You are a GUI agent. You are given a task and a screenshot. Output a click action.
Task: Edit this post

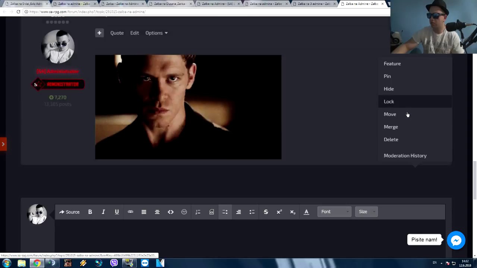[135, 33]
